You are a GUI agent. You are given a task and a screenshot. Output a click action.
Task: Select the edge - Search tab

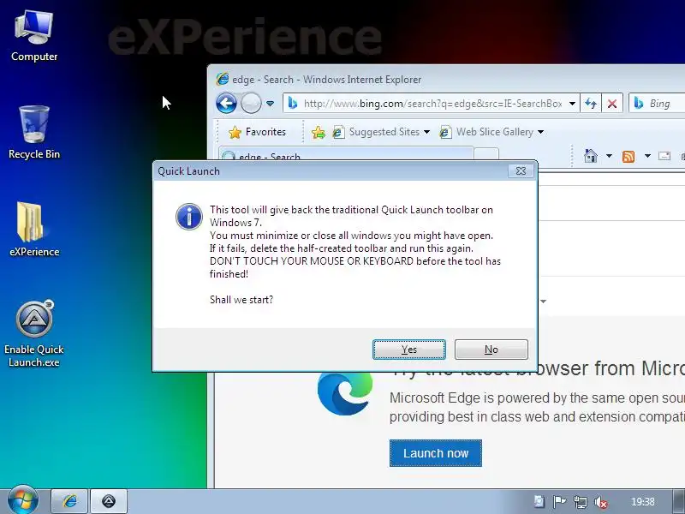(x=346, y=154)
